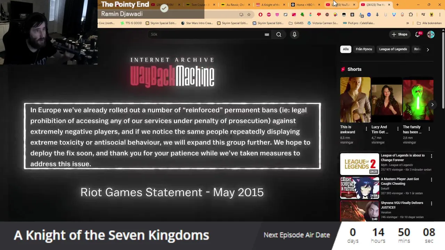Click the YouTube search magnifier button
This screenshot has height=250, width=445.
click(279, 34)
